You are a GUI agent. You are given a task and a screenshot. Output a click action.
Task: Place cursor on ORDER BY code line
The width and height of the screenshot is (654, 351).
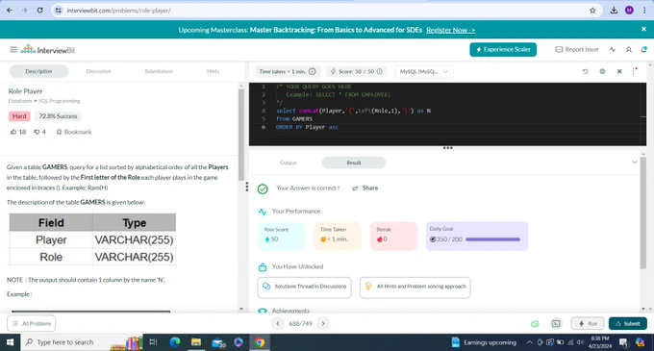[x=307, y=127]
